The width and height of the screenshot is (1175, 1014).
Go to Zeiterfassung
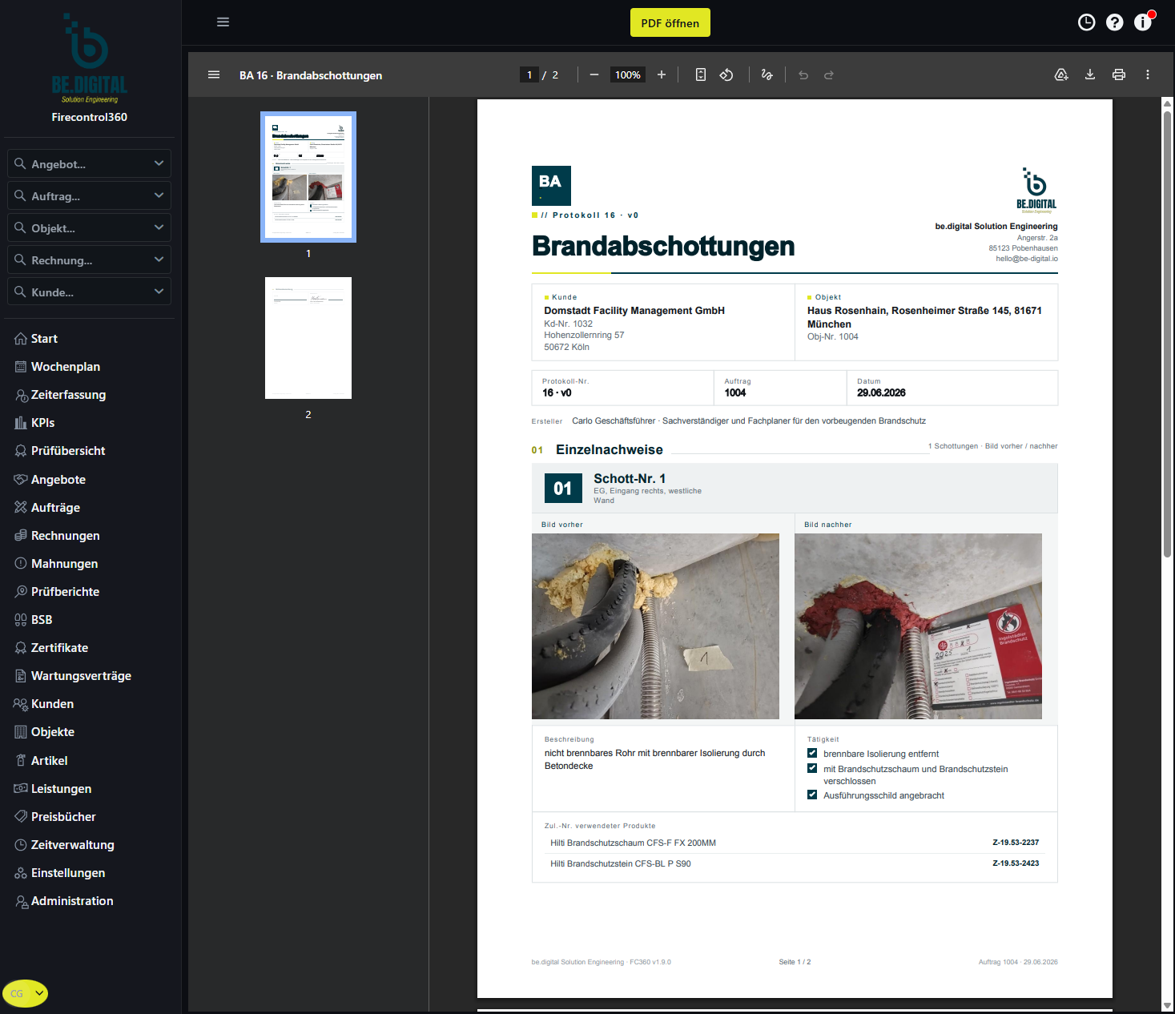tap(68, 395)
